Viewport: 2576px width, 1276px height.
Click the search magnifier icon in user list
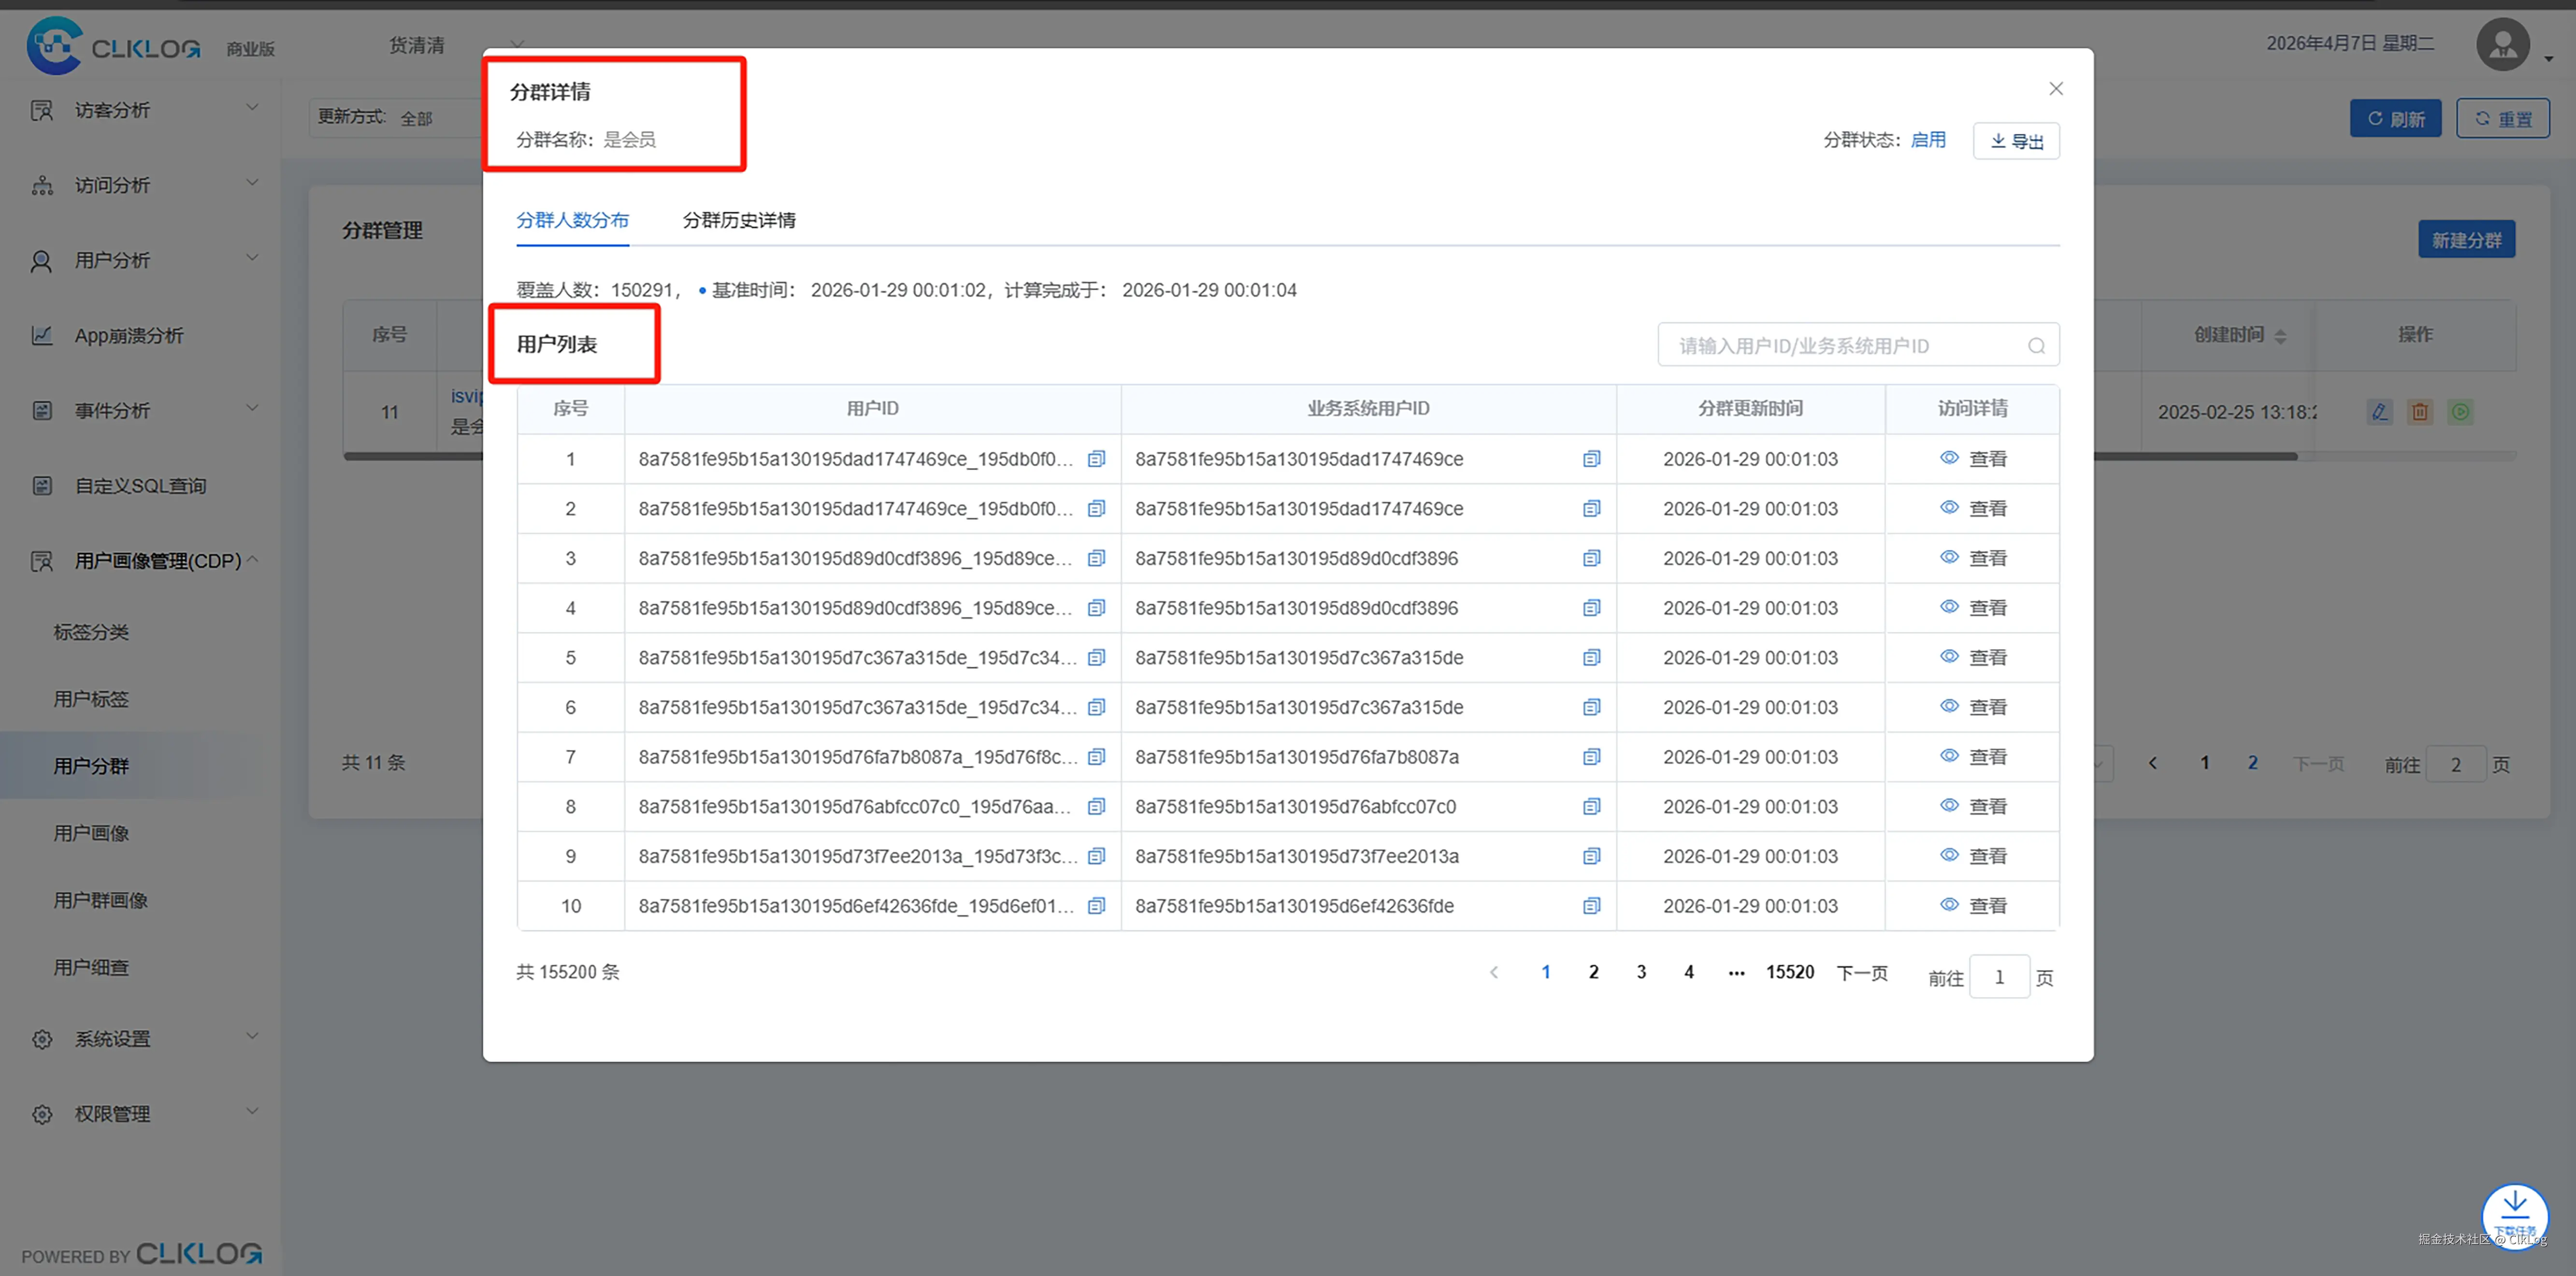point(2036,346)
